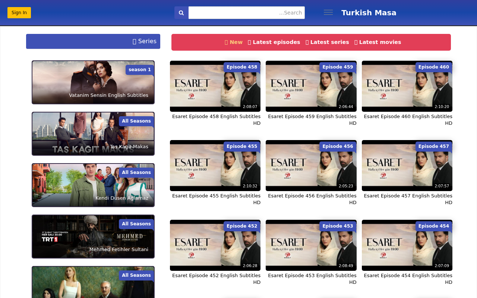Viewport: 477px width, 298px height.
Task: Open Esaret Episode 458 thumbnail
Action: coord(215,86)
